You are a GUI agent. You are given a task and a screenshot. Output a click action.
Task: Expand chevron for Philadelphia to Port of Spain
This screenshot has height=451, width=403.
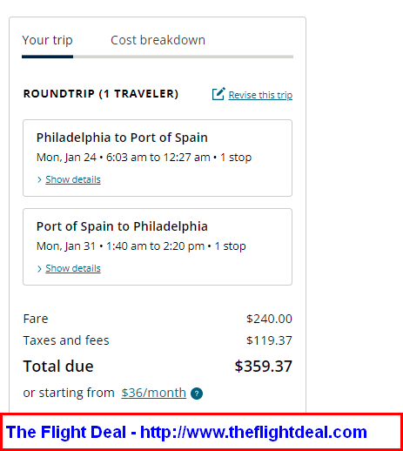click(39, 179)
